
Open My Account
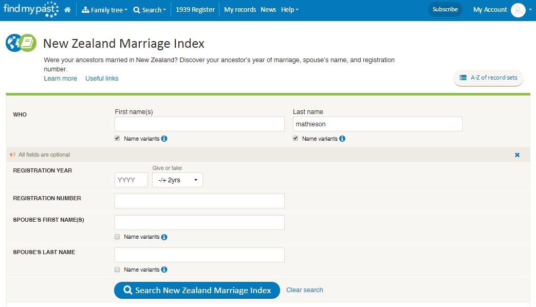pyautogui.click(x=490, y=10)
